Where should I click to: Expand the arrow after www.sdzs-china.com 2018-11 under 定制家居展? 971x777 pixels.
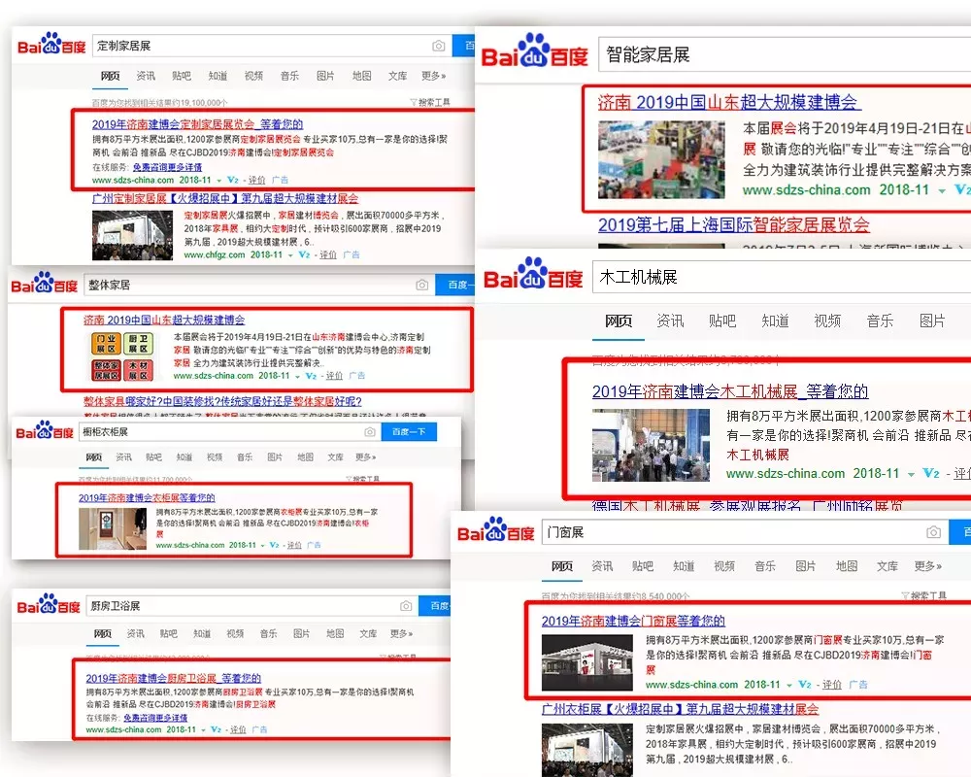point(219,181)
